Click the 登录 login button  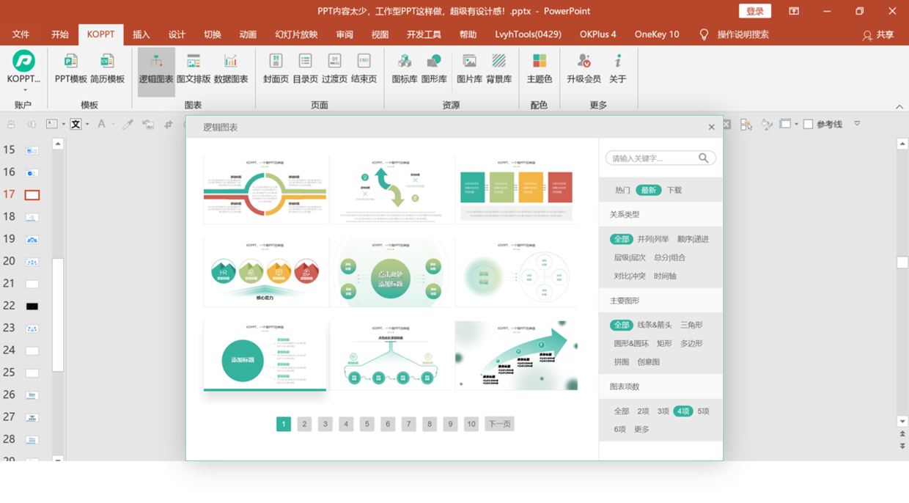pyautogui.click(x=755, y=11)
